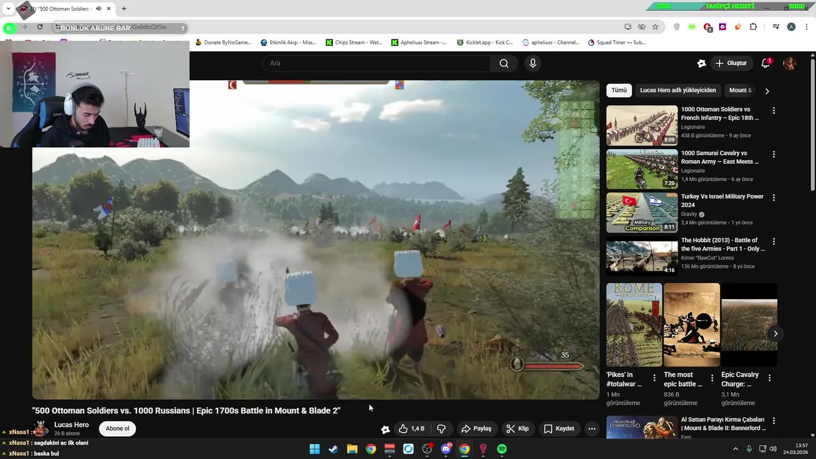Open Spotify from the taskbar

click(x=502, y=449)
